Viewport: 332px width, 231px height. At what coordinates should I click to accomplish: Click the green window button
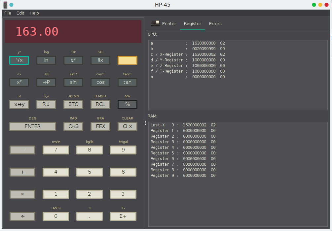coord(314,5)
